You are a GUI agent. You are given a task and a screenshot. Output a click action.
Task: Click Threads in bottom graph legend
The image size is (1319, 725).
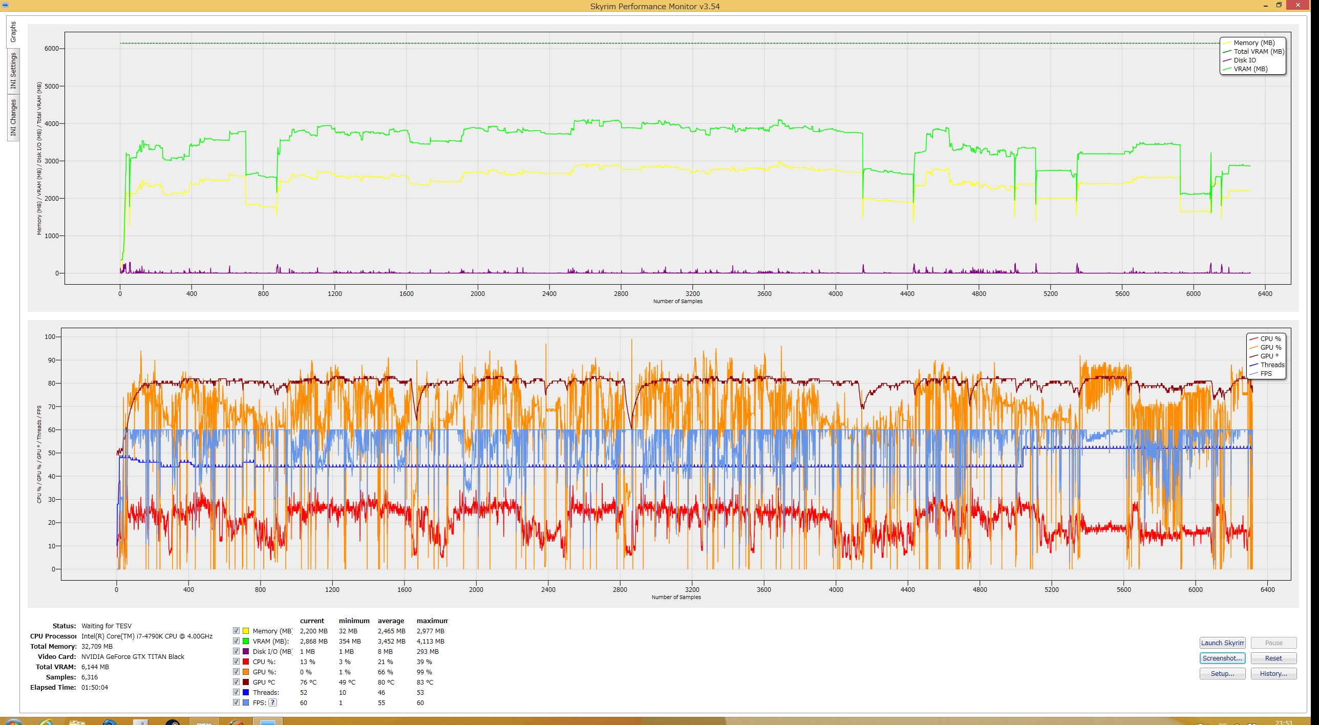pyautogui.click(x=1272, y=365)
